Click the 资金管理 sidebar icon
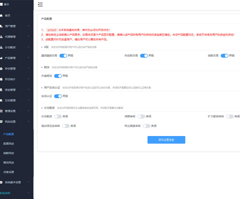This screenshot has width=240, height=199. point(1,90)
